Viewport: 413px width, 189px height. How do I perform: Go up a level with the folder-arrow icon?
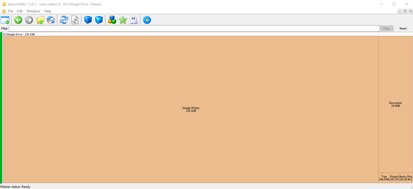pyautogui.click(x=40, y=20)
